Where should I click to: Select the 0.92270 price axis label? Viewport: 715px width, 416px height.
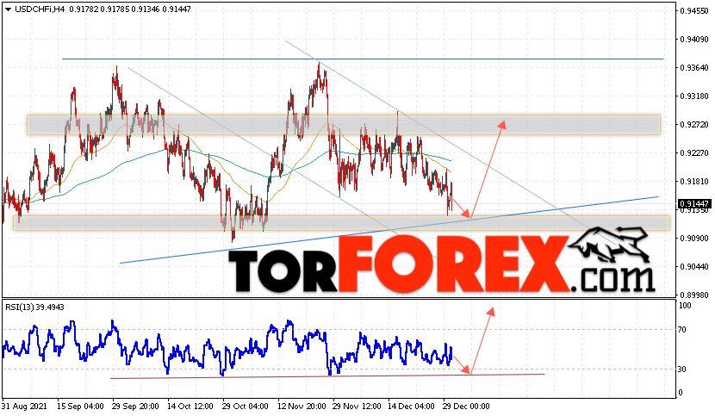[694, 152]
